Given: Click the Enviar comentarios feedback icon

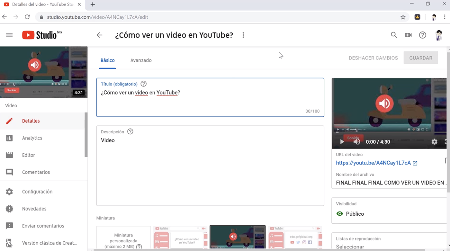Looking at the screenshot, I should click(x=9, y=226).
